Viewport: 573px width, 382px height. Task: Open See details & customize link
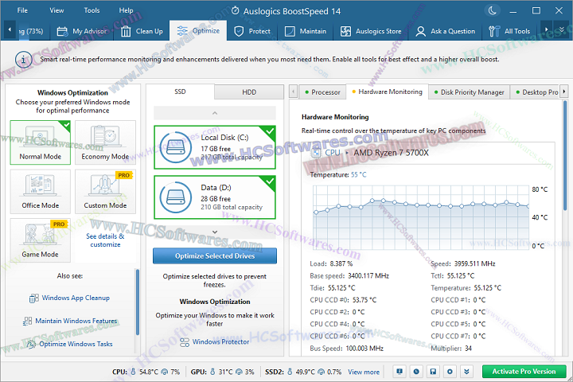pyautogui.click(x=105, y=240)
